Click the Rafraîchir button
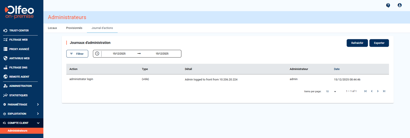 [357, 43]
